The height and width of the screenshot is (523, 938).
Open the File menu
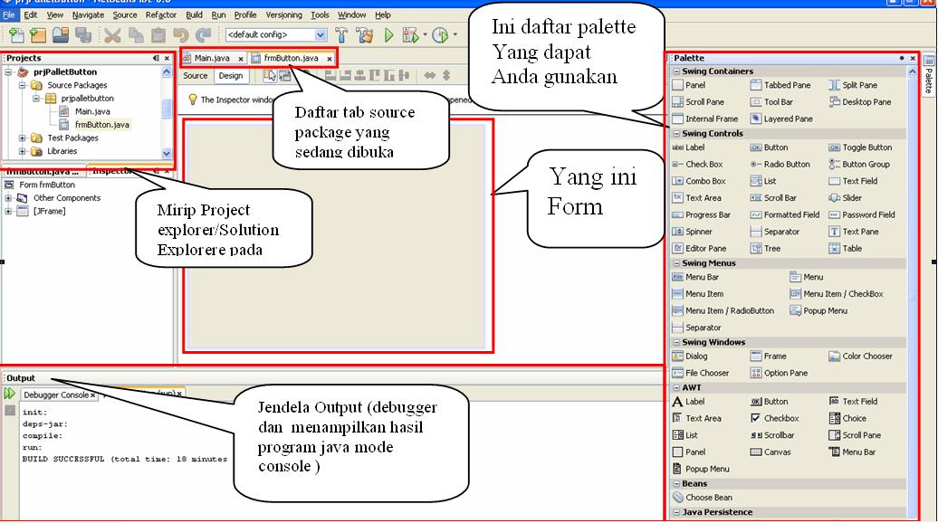coord(9,15)
